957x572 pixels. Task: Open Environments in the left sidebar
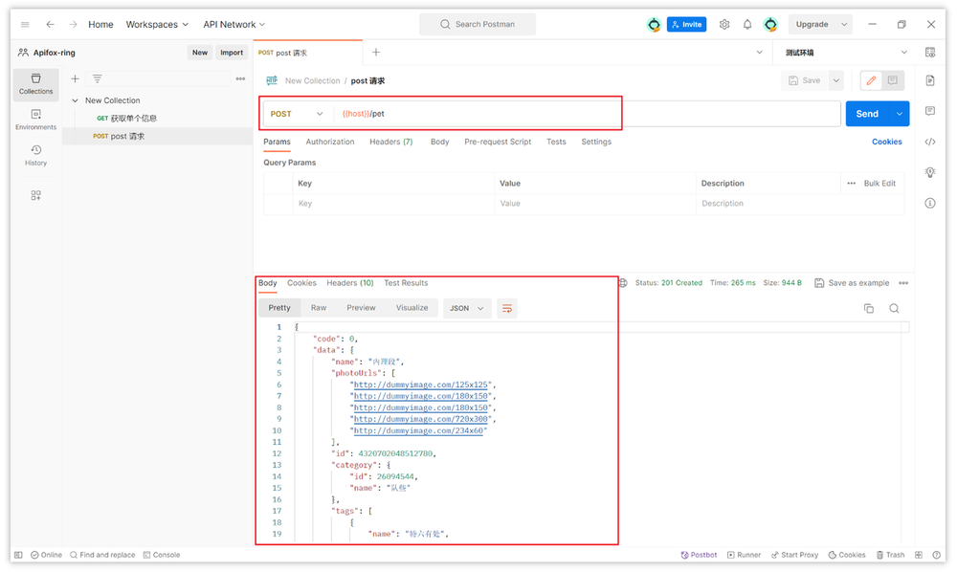(x=35, y=120)
